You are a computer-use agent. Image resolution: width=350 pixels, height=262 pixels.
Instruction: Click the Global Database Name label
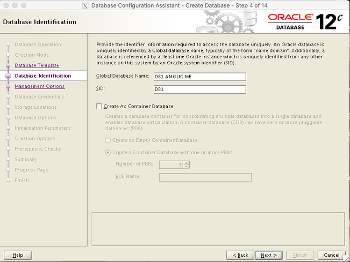(x=123, y=76)
